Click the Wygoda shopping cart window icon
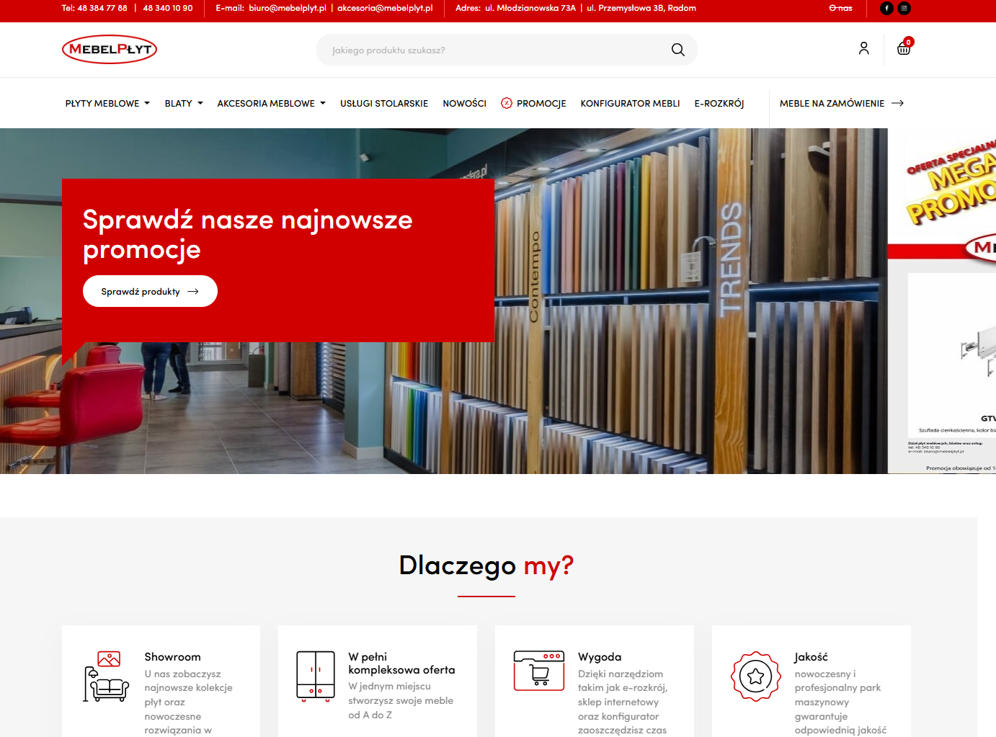 tap(538, 670)
